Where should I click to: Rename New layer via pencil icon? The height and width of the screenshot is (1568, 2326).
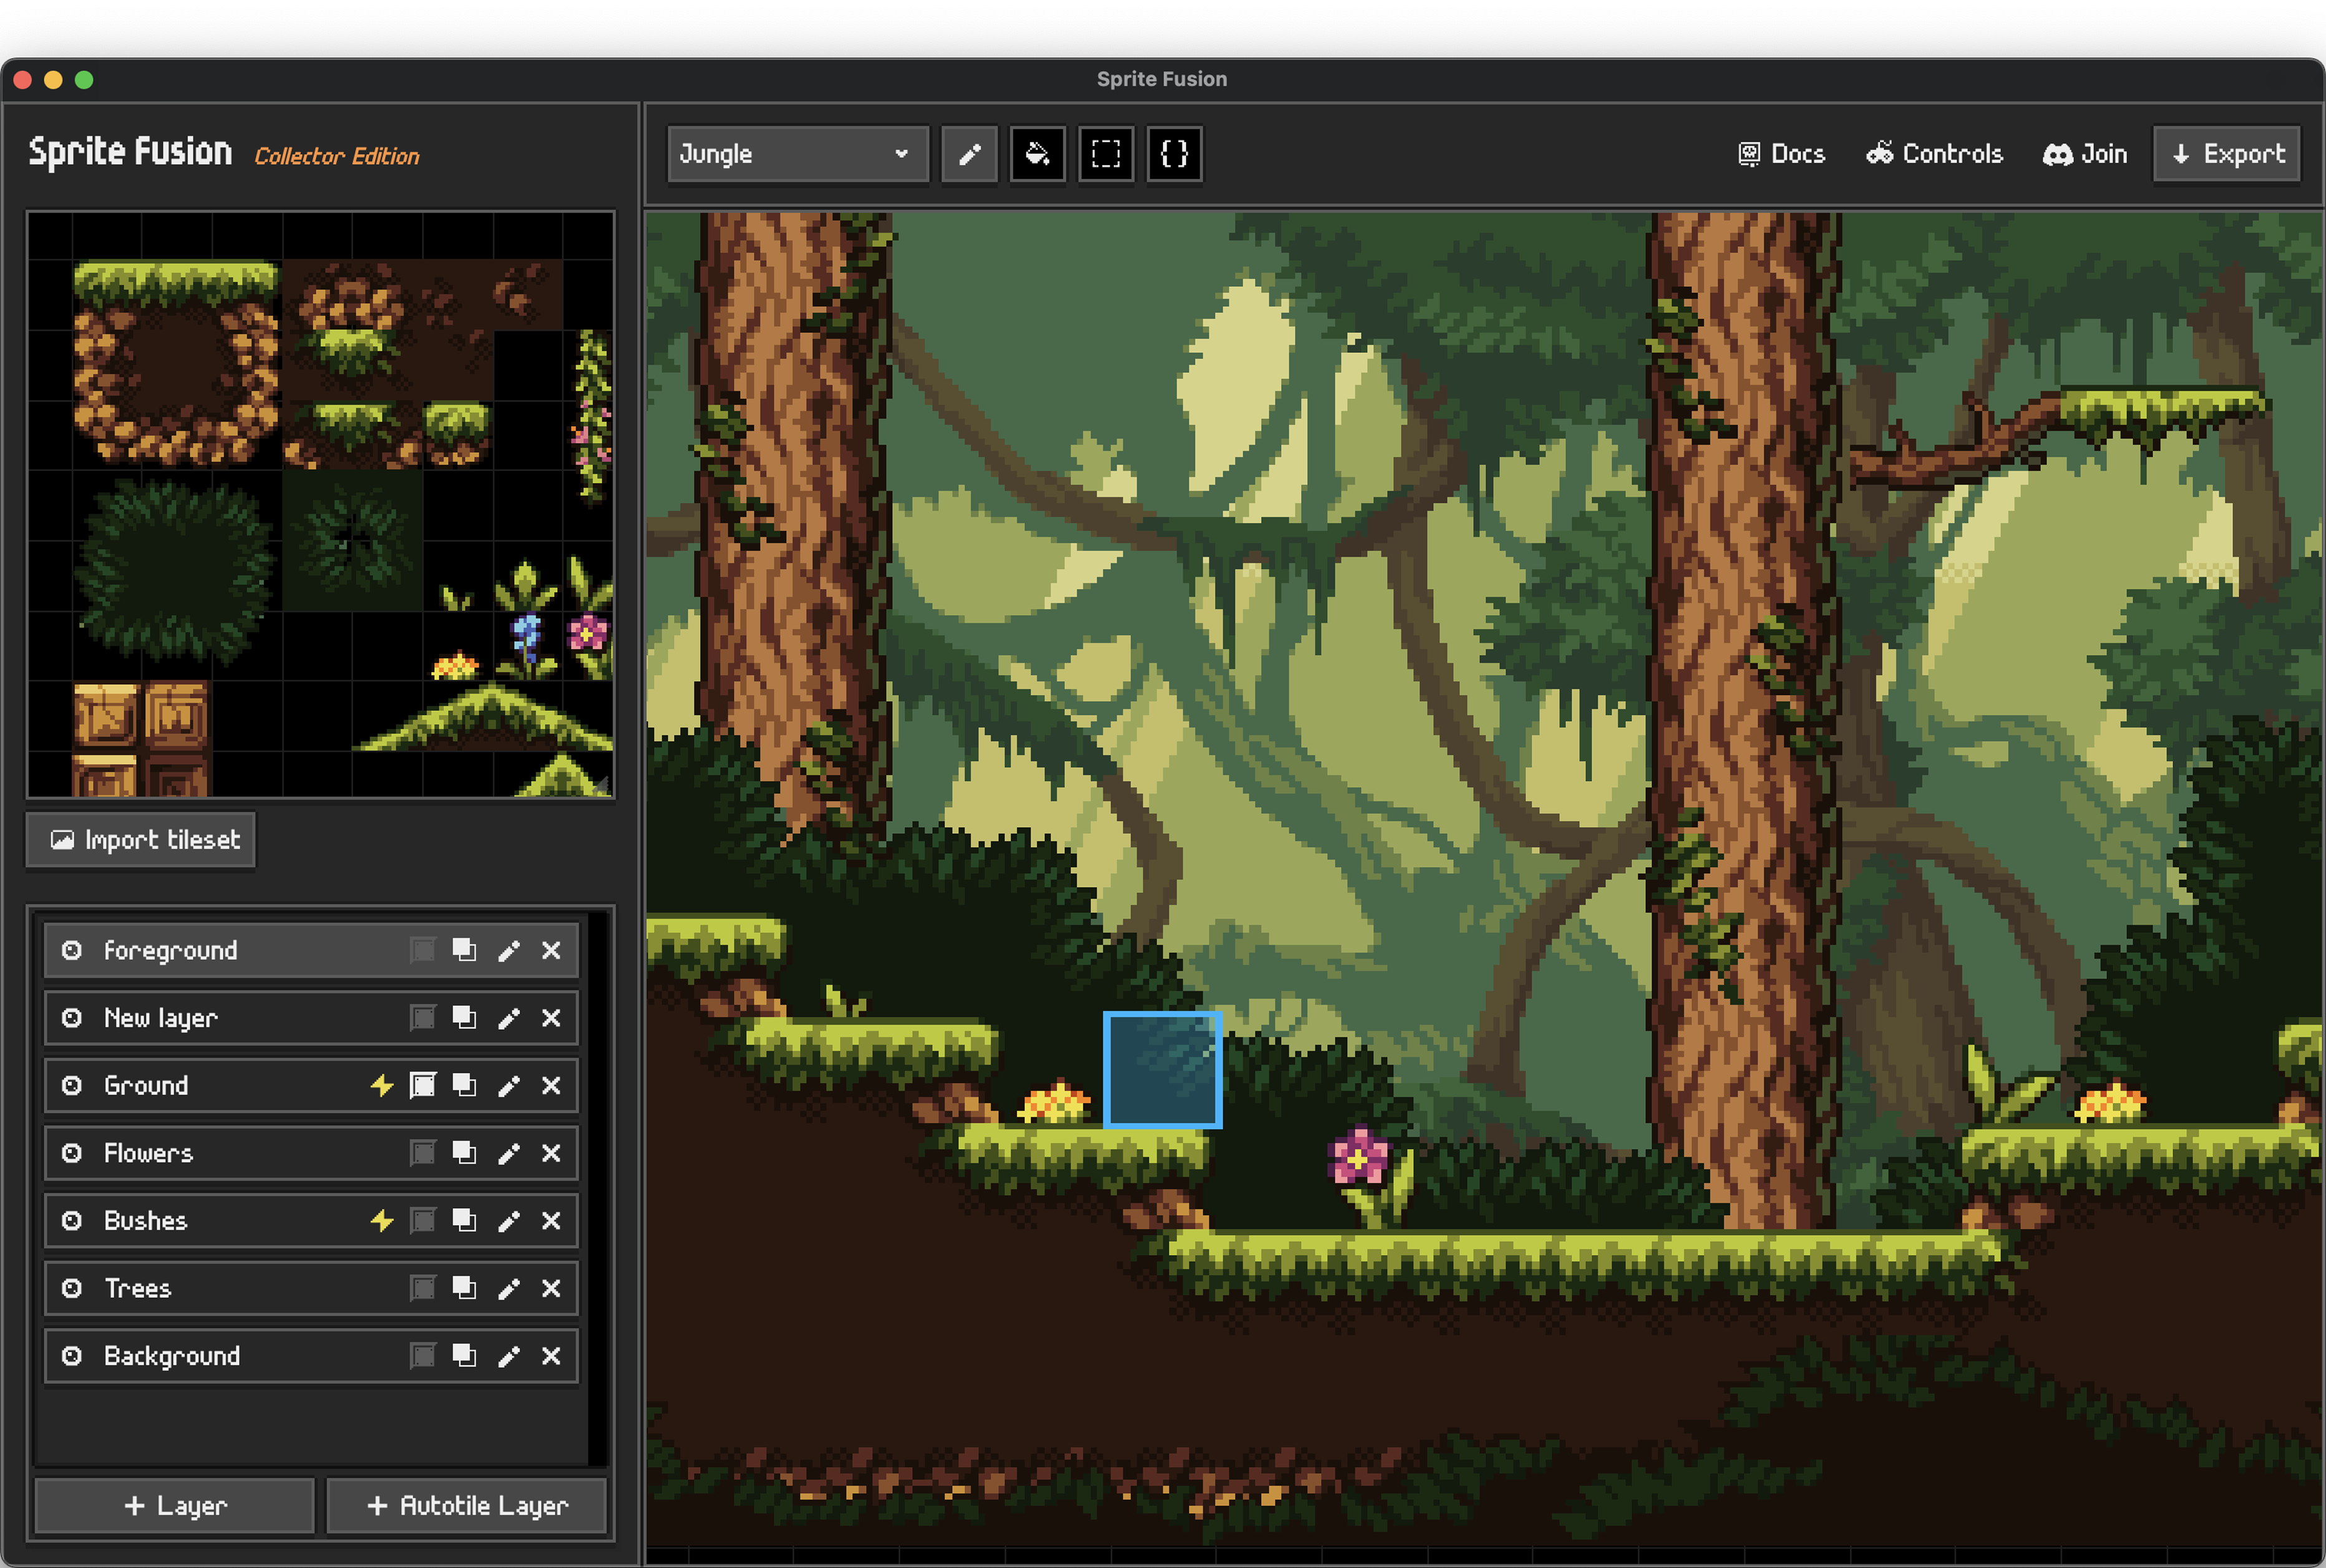click(509, 1018)
